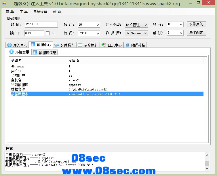Screen dimensions: 217x176
Task: Open the 系统设置 menu
Action: pyautogui.click(x=40, y=12)
